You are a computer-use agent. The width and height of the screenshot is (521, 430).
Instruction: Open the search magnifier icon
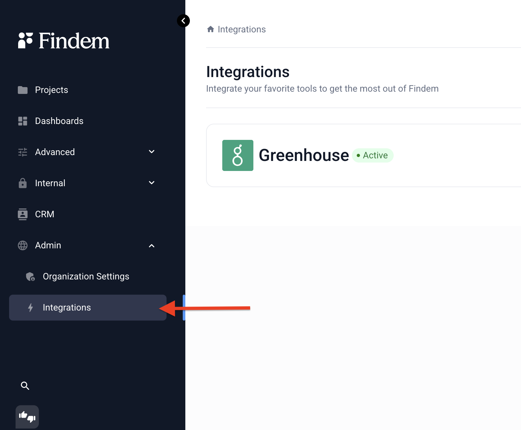click(25, 386)
